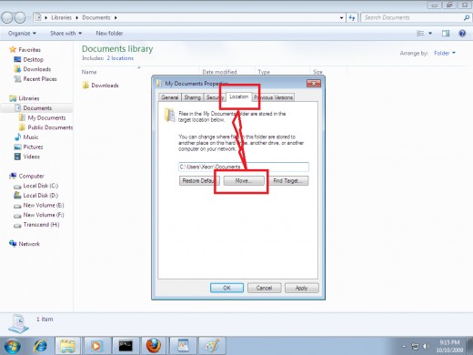Click the refresh button in address bar
Viewport: 473px width, 355px height.
pos(352,17)
